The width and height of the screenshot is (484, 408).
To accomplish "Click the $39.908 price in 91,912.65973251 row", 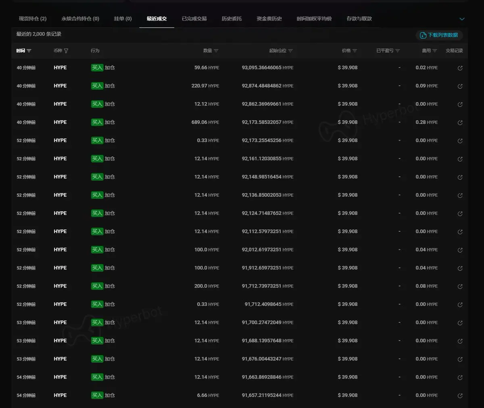I will (348, 268).
